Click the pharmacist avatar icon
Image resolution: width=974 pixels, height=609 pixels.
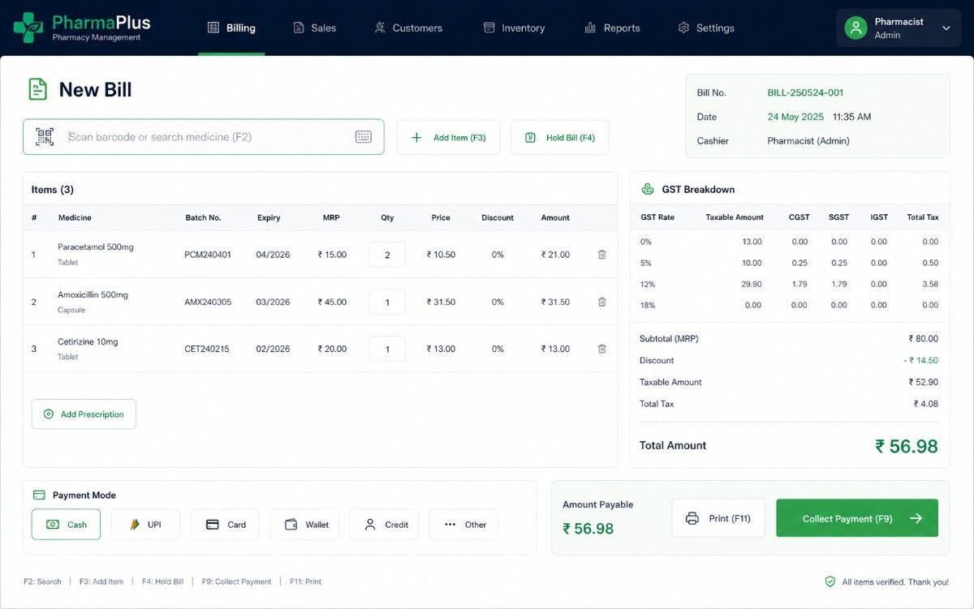point(855,28)
